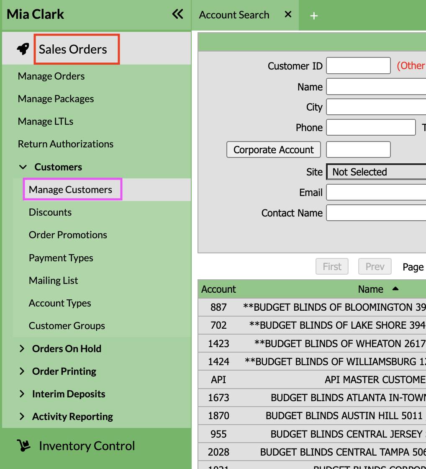Click API MASTER CUSTOMER name
Screen dimensions: 426x469
tap(375, 379)
